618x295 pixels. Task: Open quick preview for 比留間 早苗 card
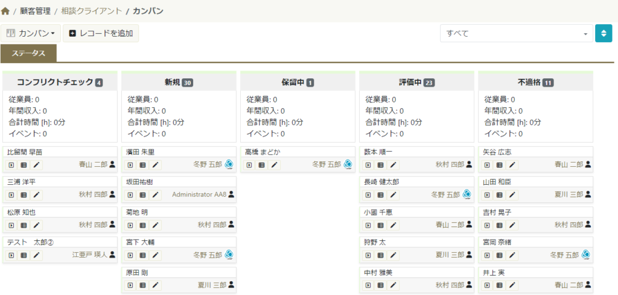(x=11, y=164)
